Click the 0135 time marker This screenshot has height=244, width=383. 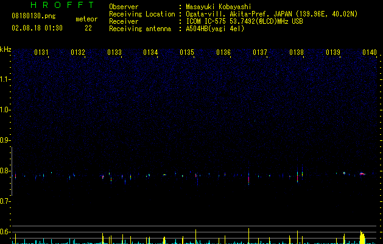click(187, 52)
